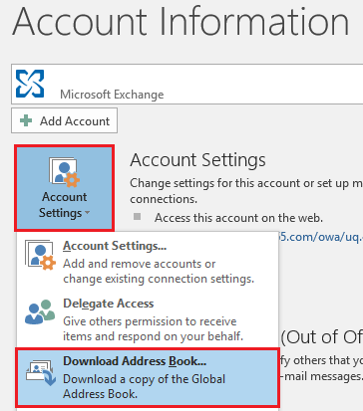Click the Download Address Book icon
The width and height of the screenshot is (363, 411).
click(x=41, y=373)
